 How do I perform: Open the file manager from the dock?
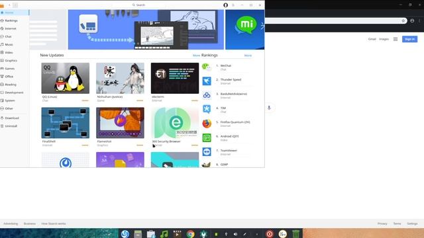click(138, 234)
